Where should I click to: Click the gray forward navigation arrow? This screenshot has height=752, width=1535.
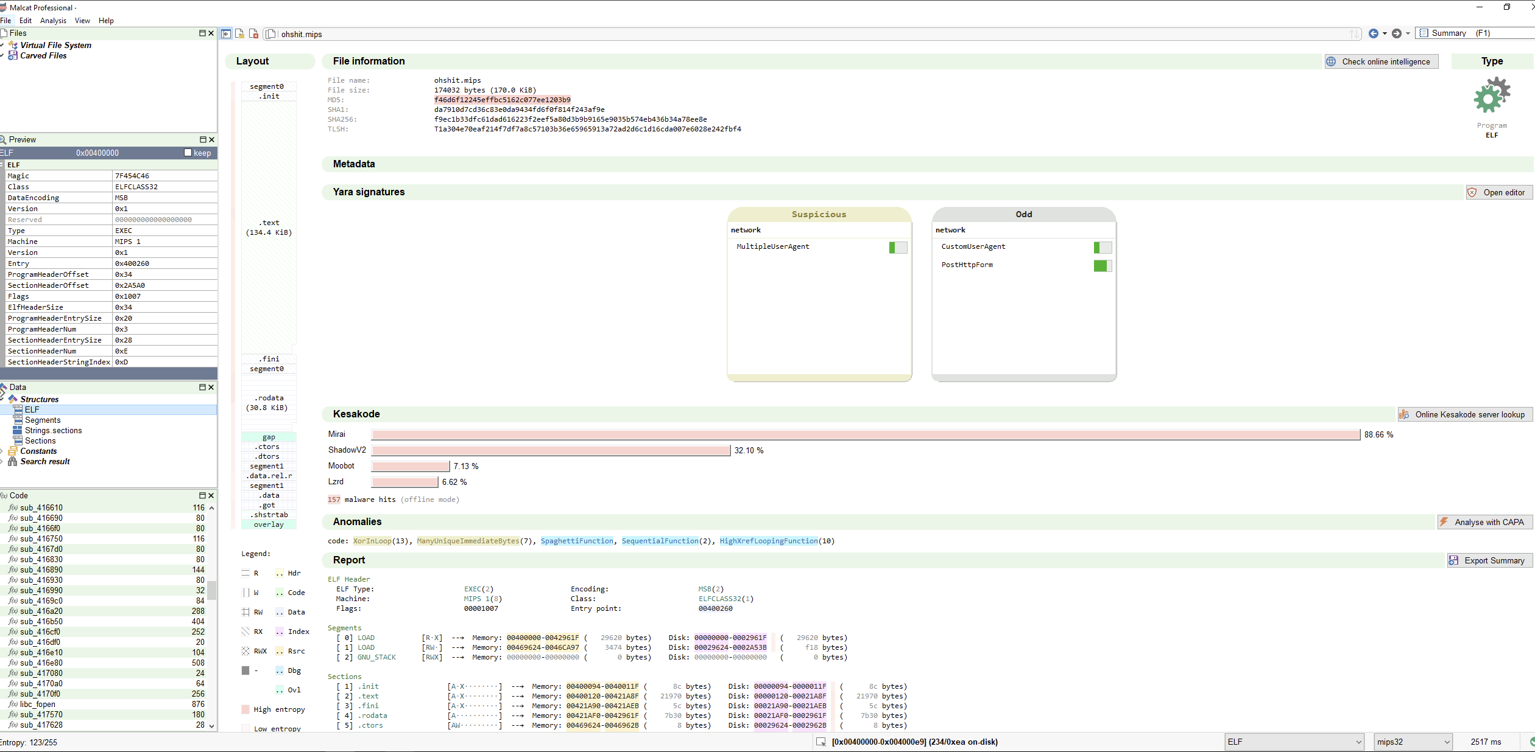1397,33
